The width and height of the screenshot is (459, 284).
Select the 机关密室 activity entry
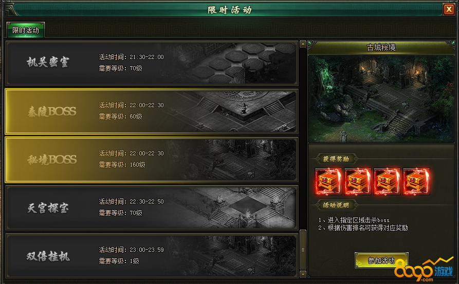pos(152,63)
